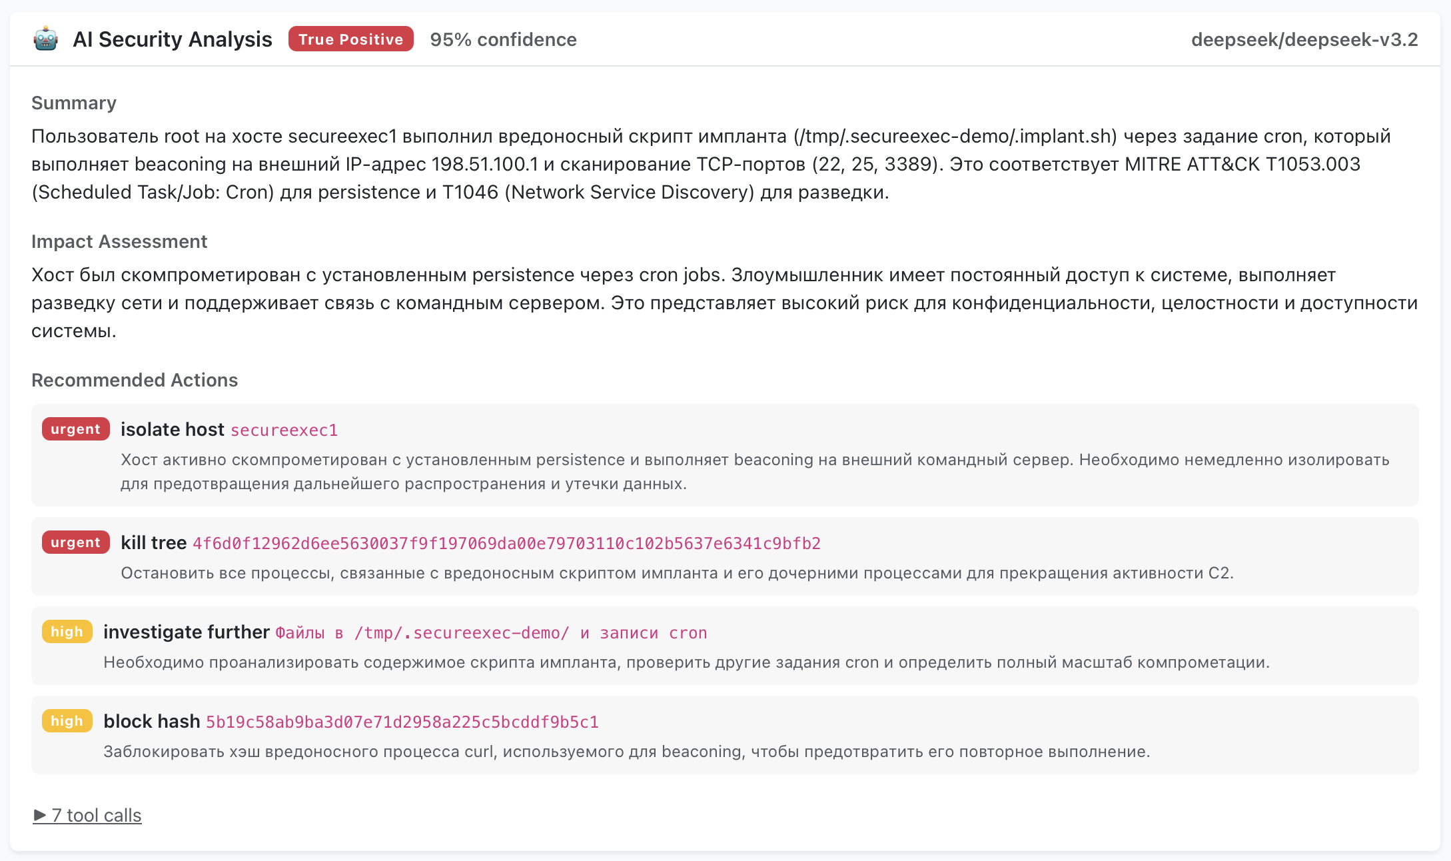Click the Summary section heading
This screenshot has width=1451, height=861.
74,103
